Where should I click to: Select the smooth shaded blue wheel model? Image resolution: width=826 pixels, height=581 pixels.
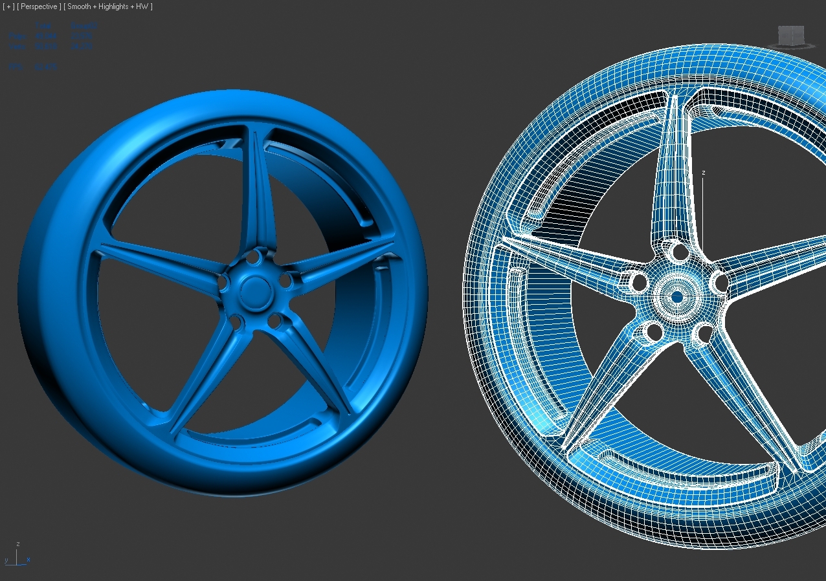click(x=223, y=292)
